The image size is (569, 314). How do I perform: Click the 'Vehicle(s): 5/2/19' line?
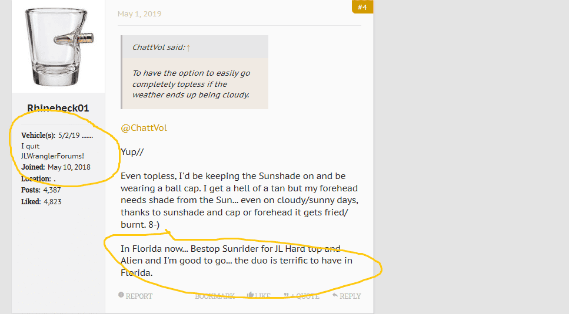57,136
